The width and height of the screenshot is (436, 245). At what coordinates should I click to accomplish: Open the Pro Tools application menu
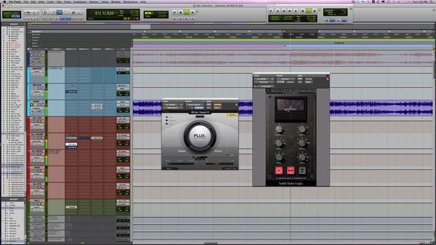(15, 1)
